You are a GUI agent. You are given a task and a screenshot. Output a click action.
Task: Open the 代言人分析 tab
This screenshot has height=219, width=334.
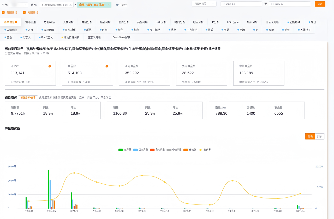tap(272, 22)
